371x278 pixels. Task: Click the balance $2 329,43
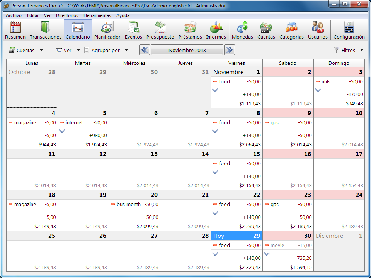tap(250, 267)
